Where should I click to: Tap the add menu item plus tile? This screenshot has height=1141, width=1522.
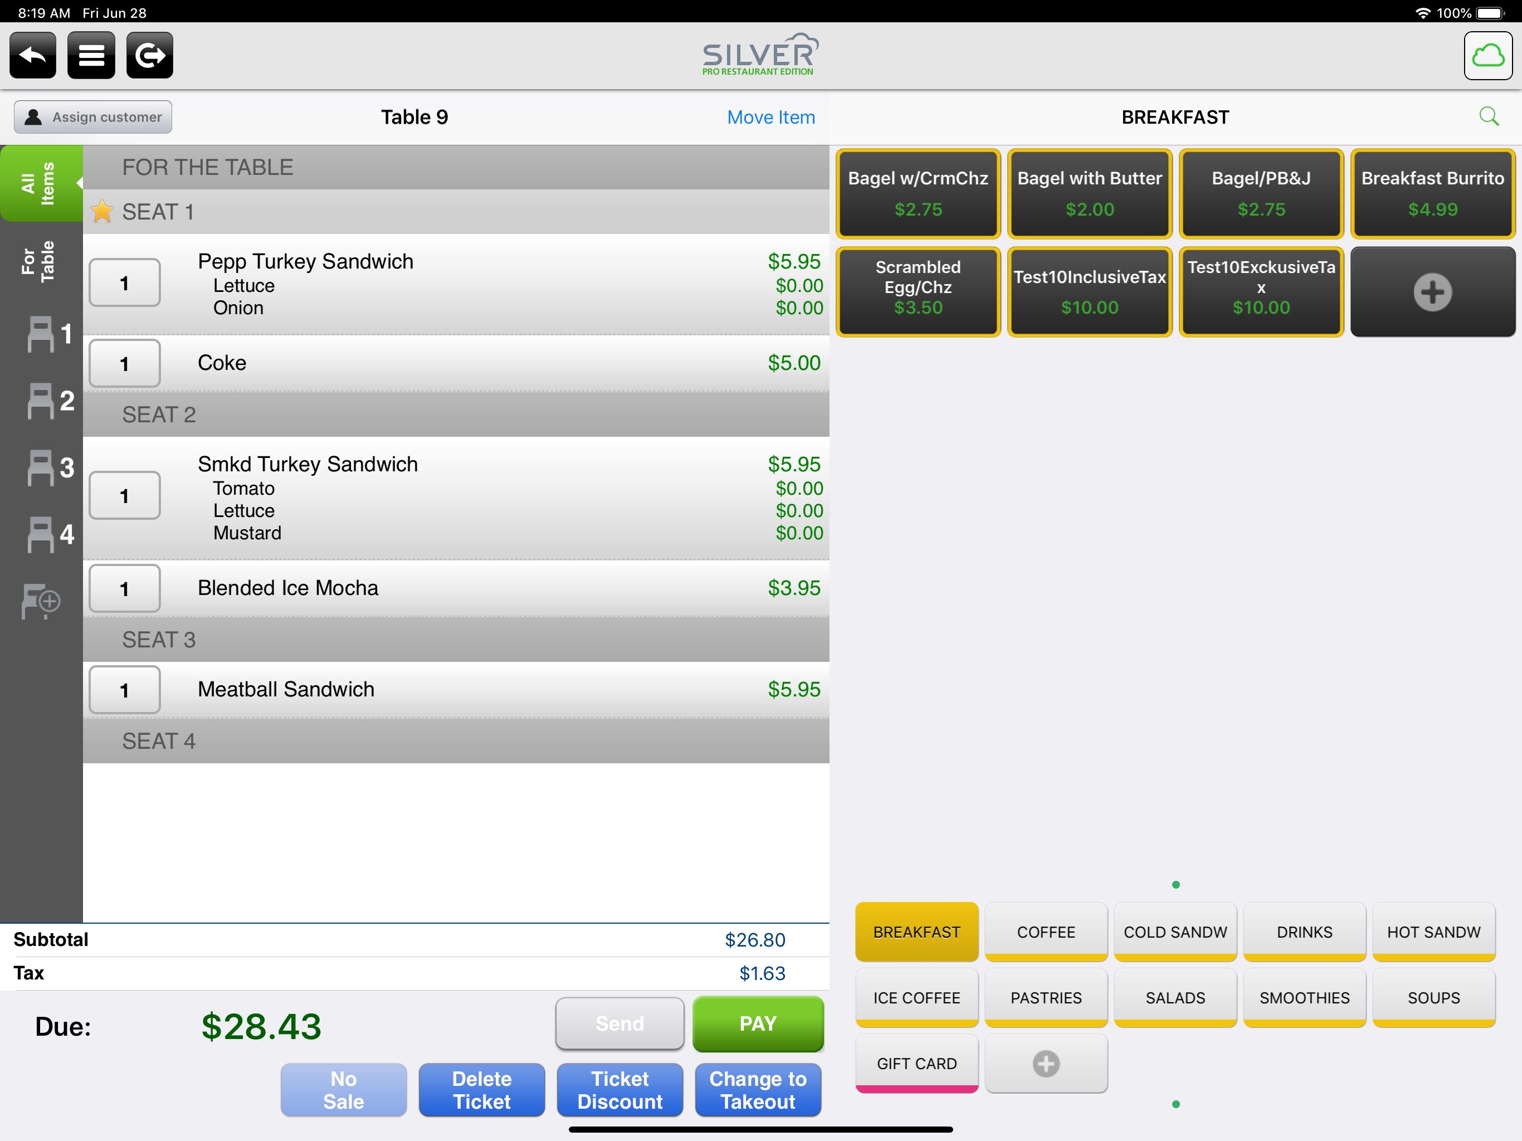click(x=1432, y=292)
